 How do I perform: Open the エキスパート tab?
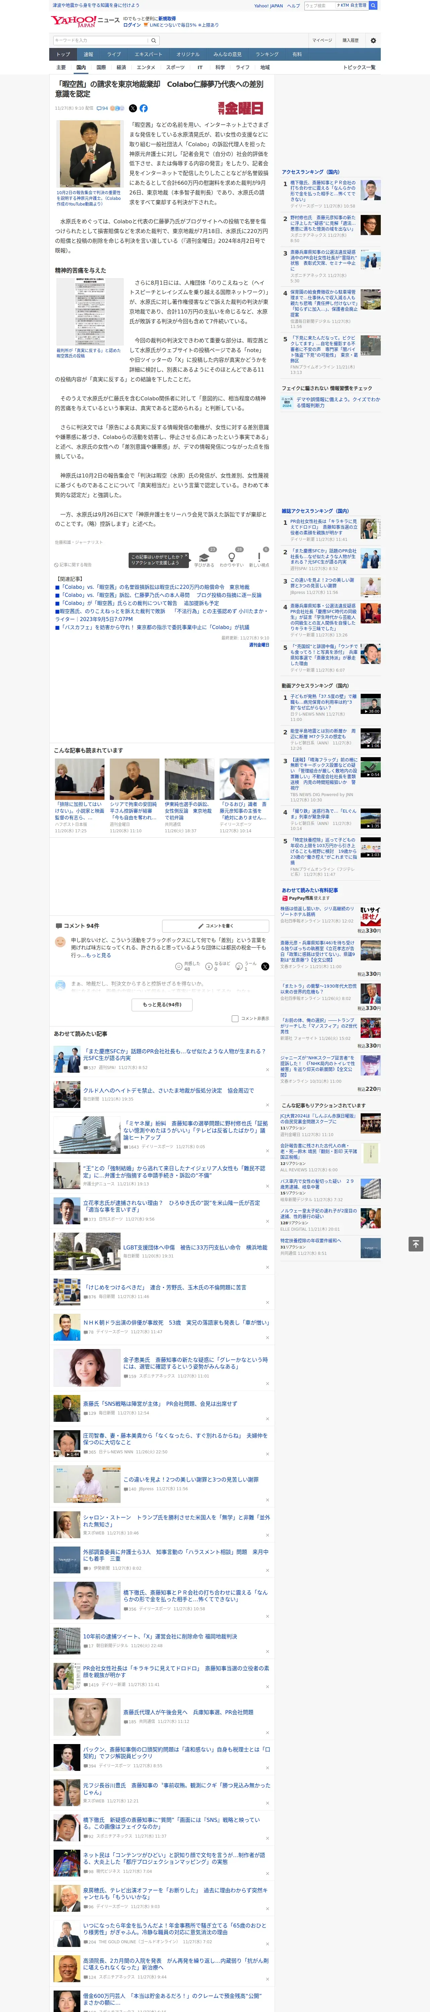coord(148,54)
